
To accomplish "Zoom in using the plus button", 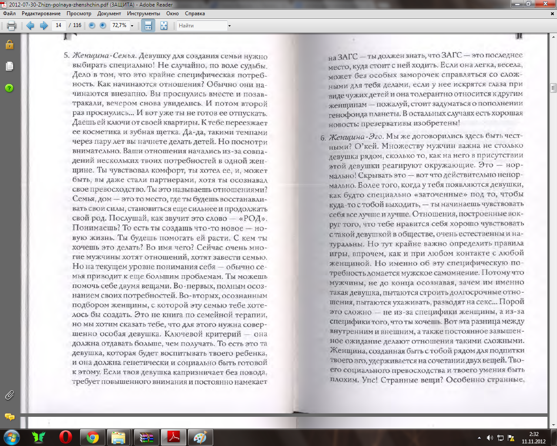I will (103, 26).
